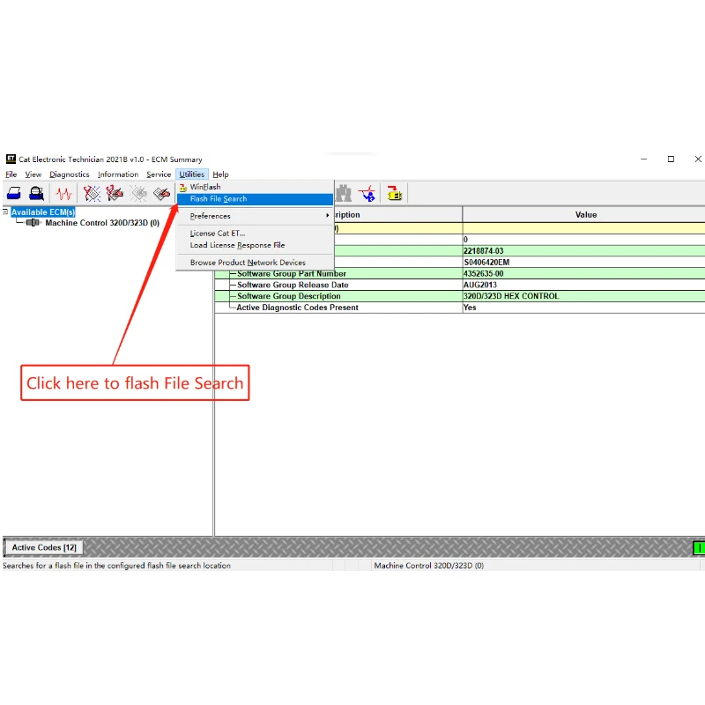Choose Load License Response File entry

pyautogui.click(x=255, y=245)
